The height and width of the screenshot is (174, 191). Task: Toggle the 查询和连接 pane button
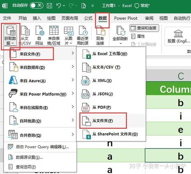click(144, 28)
